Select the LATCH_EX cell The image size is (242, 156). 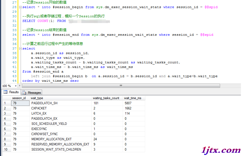(x=60, y=113)
